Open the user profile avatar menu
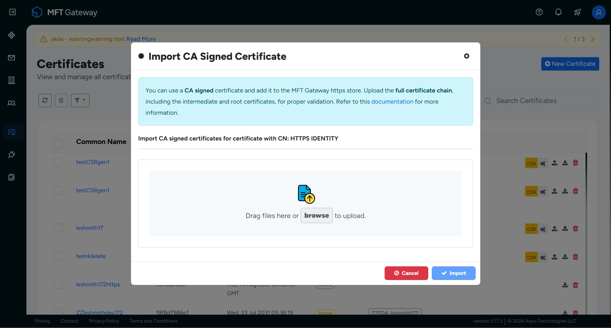Image resolution: width=611 pixels, height=328 pixels. [x=599, y=12]
